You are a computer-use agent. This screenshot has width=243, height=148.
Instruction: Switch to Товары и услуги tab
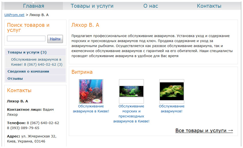[x=92, y=6]
